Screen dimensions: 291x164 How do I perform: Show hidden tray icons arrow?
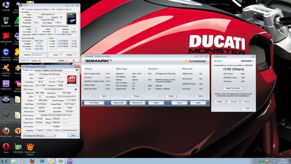[x=256, y=161]
